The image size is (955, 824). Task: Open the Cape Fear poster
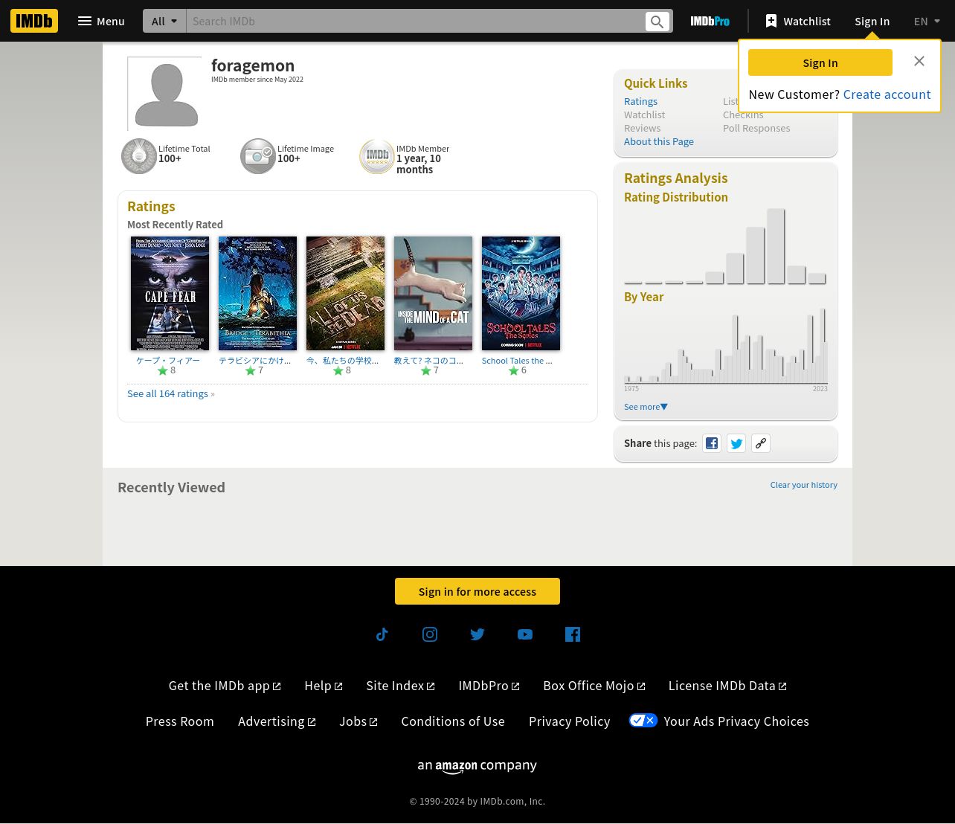pyautogui.click(x=170, y=293)
